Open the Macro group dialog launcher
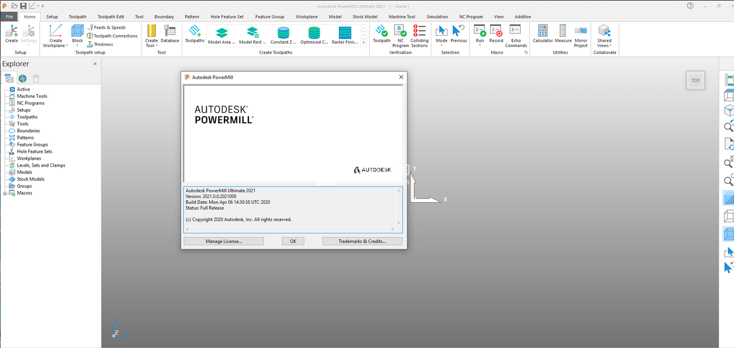The height and width of the screenshot is (348, 734). (x=525, y=52)
